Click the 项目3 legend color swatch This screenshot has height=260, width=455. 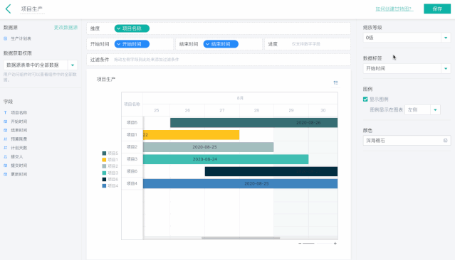pyautogui.click(x=104, y=173)
